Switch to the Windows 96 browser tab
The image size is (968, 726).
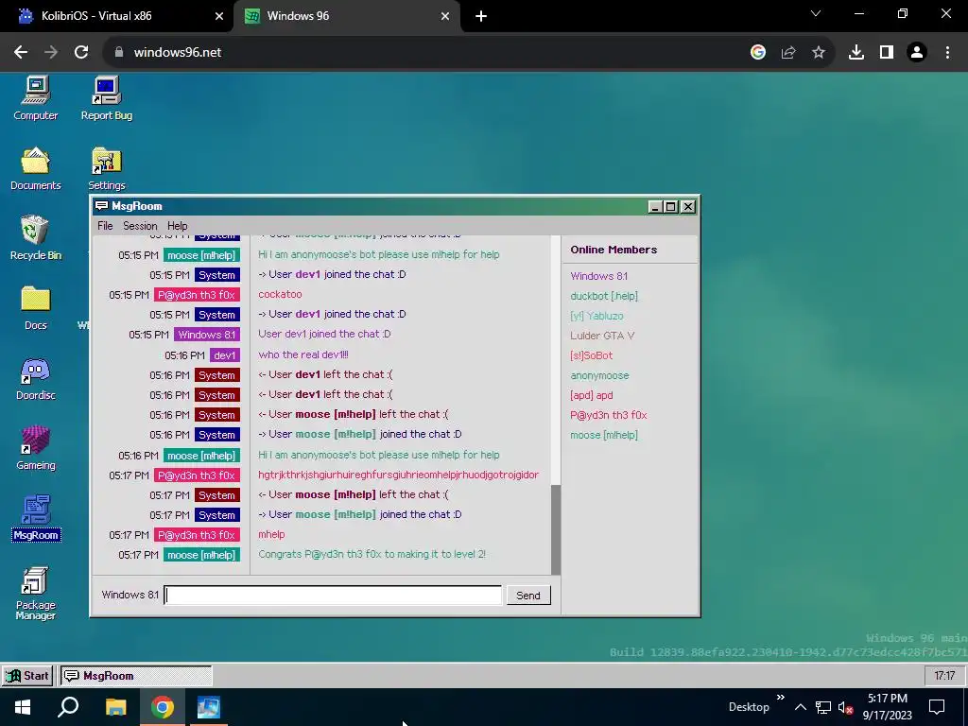pyautogui.click(x=346, y=16)
